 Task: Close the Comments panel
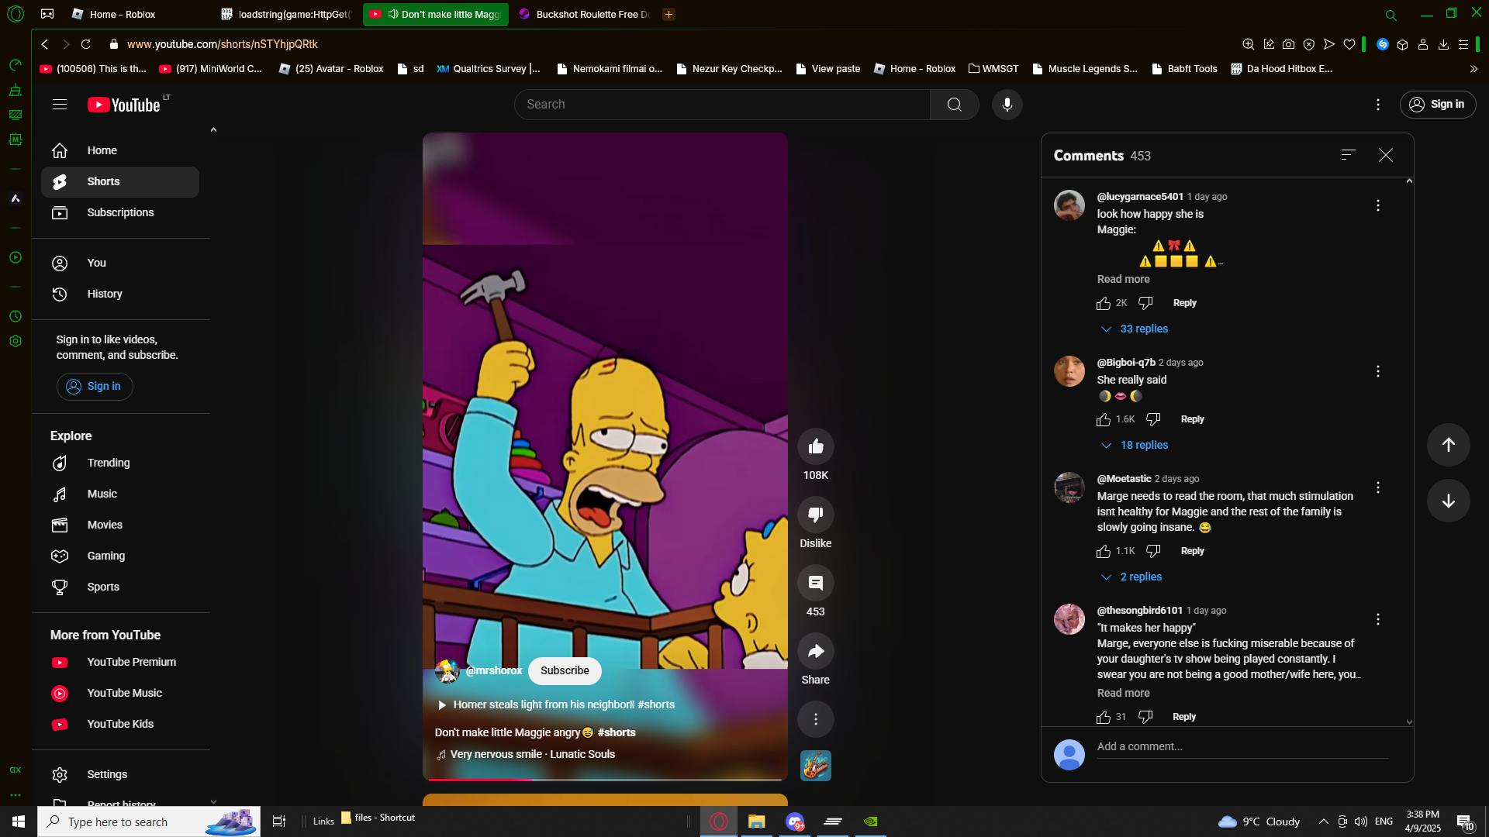tap(1386, 155)
